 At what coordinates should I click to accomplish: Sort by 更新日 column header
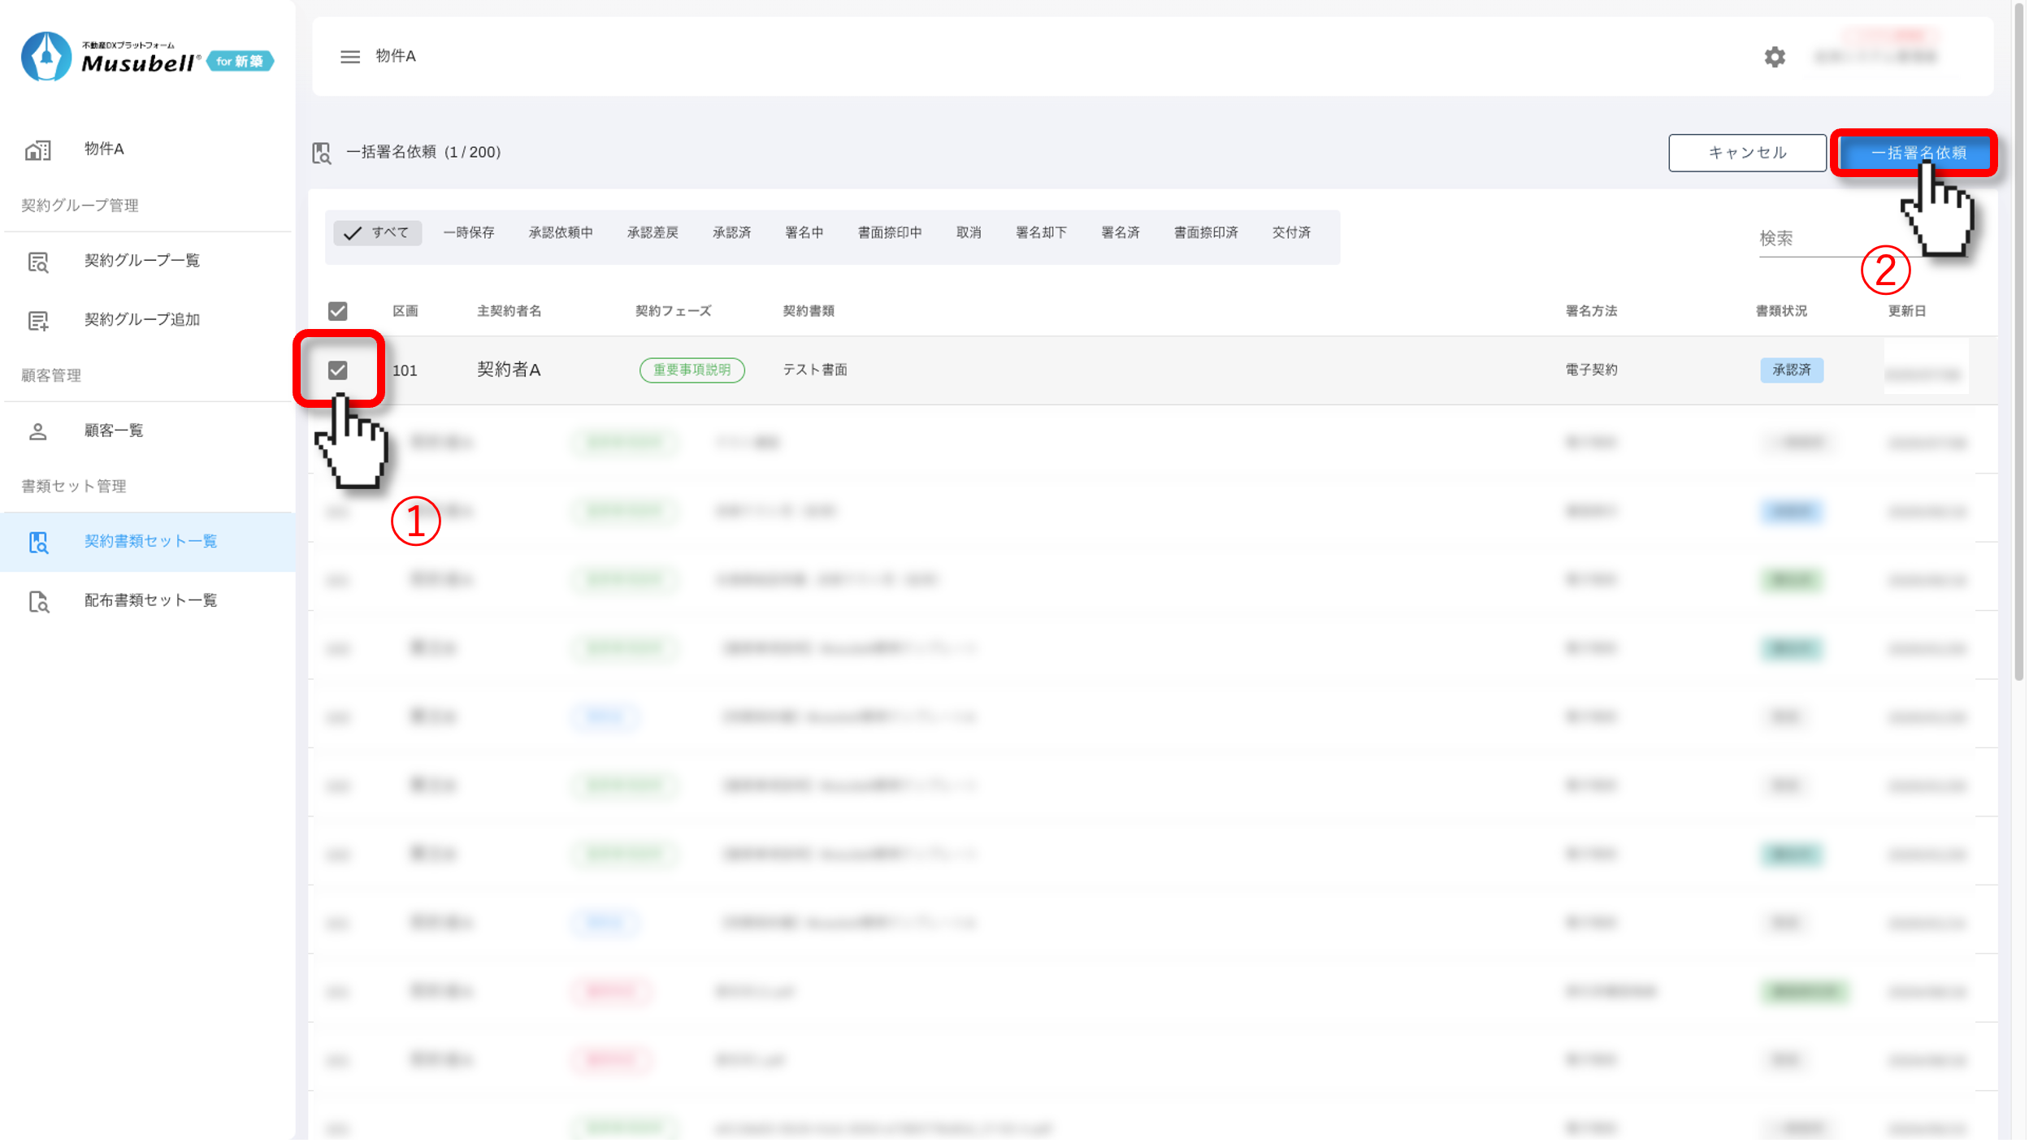click(1906, 311)
